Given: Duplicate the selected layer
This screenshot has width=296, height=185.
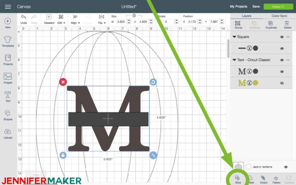Looking at the screenshot, I should (271, 25).
